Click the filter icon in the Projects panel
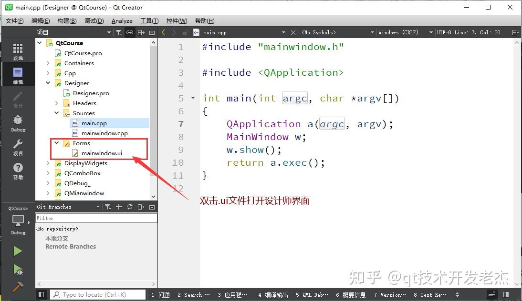Image resolution: width=522 pixels, height=301 pixels. point(118,32)
